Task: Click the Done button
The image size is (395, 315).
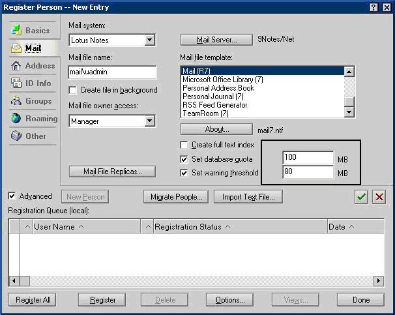Action: (360, 300)
